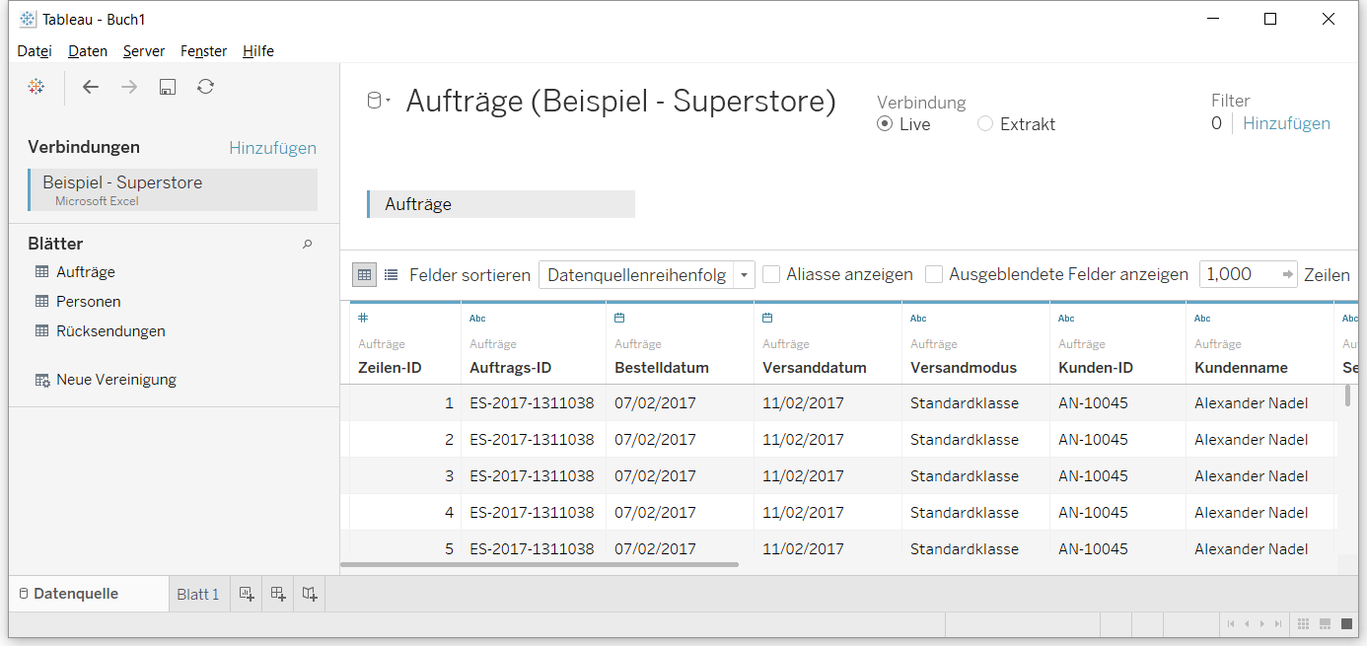Open the Server menu
1367x646 pixels.
[144, 51]
